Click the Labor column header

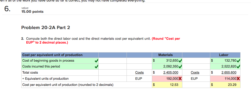pos(224,55)
